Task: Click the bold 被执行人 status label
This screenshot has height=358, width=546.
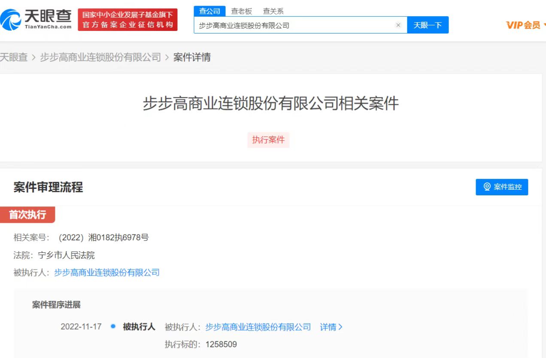Action: (x=139, y=327)
